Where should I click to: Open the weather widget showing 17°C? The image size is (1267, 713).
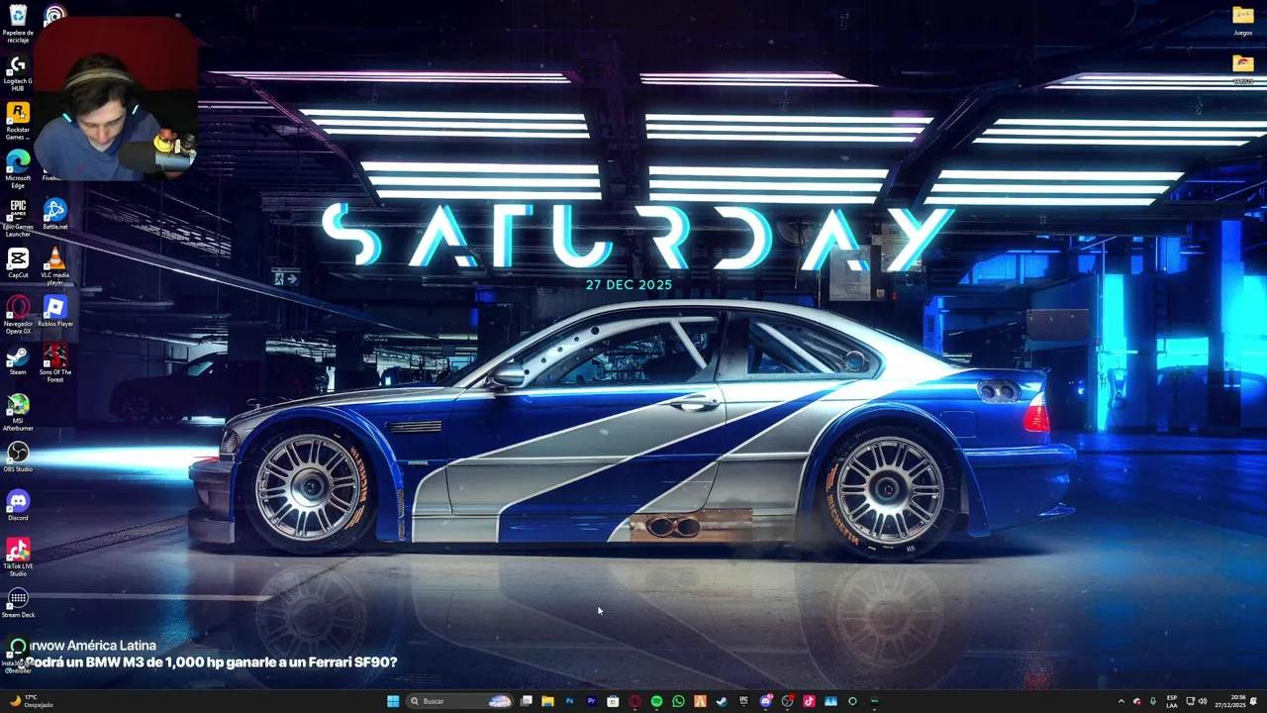[30, 701]
